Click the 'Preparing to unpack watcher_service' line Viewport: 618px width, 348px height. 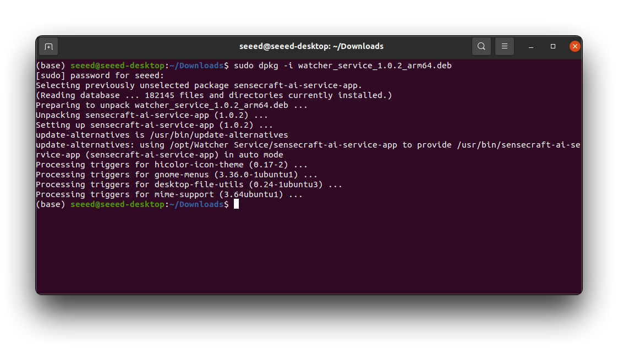click(x=172, y=105)
